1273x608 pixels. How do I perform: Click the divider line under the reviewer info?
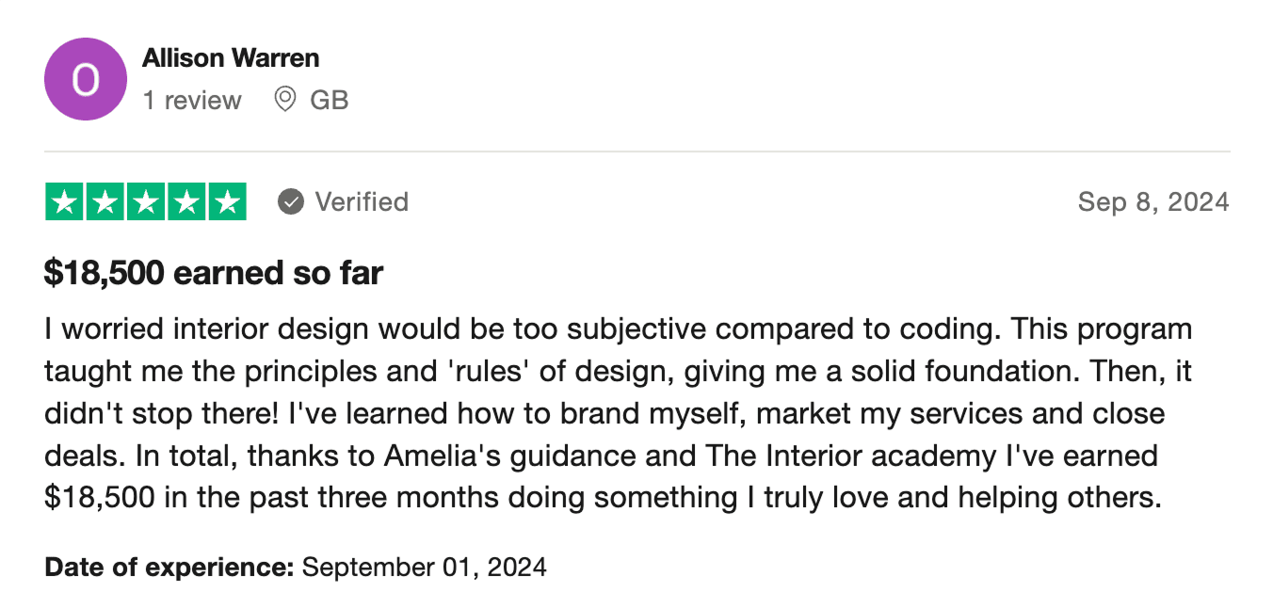pos(636,152)
